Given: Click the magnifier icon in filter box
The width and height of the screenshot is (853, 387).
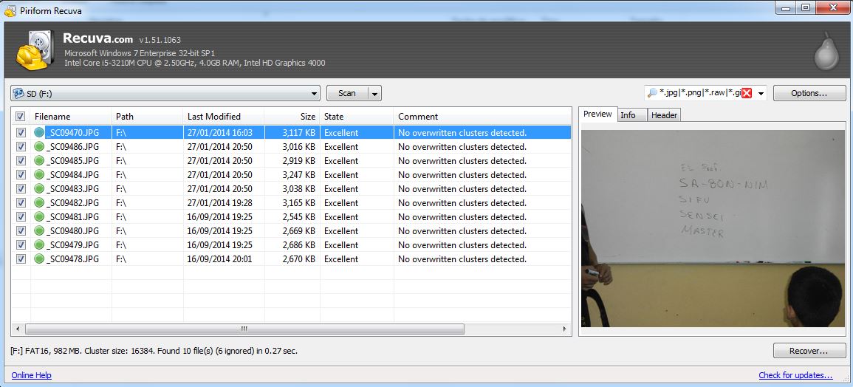Looking at the screenshot, I should tap(651, 93).
